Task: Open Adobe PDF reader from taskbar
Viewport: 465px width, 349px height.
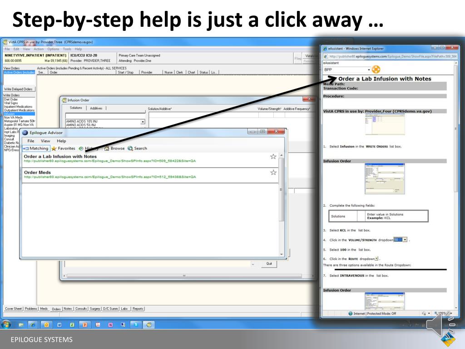Action: click(98, 324)
